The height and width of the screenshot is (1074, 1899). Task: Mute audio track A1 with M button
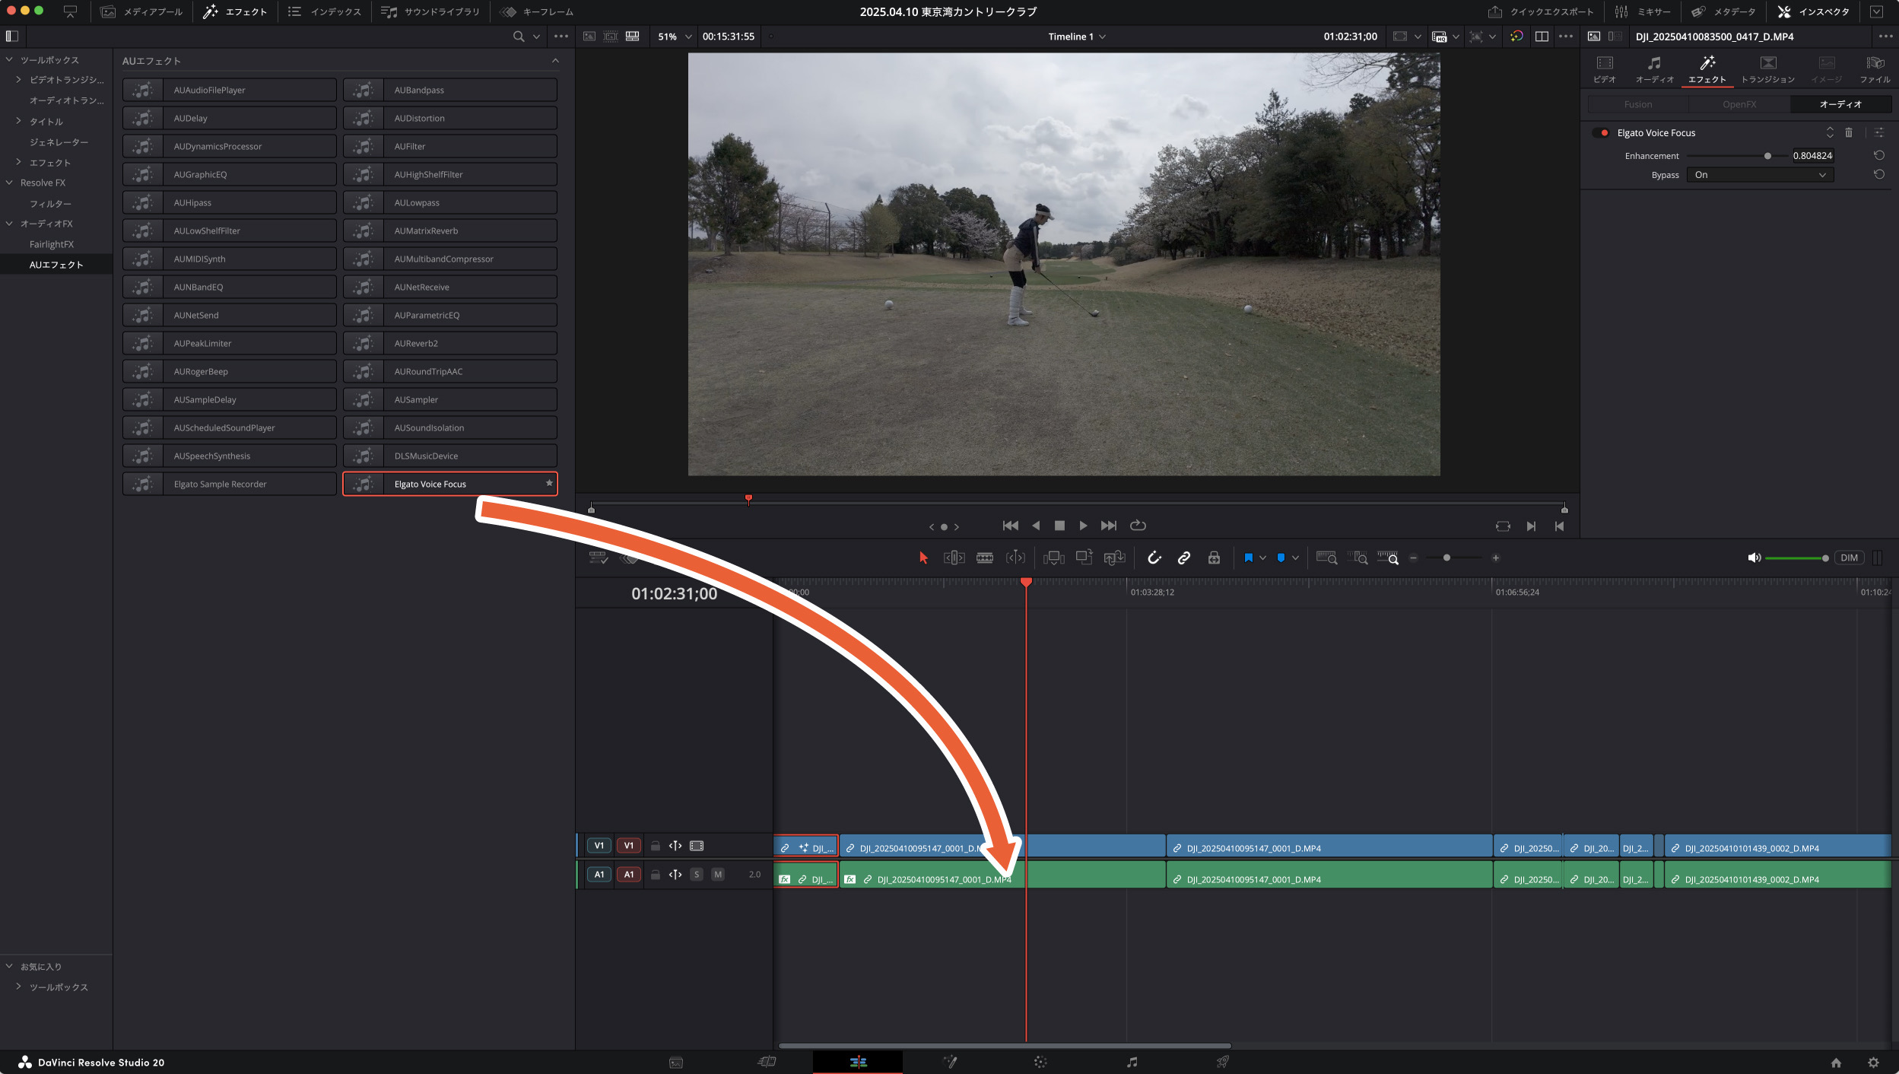click(717, 874)
